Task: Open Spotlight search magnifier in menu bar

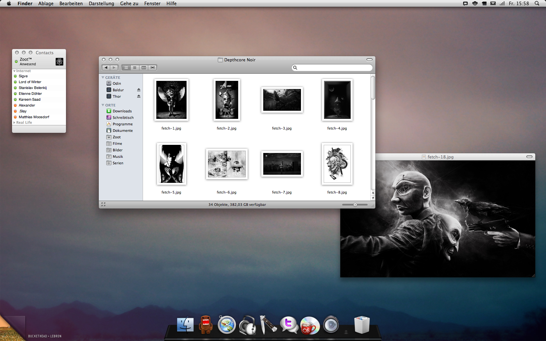Action: click(537, 4)
